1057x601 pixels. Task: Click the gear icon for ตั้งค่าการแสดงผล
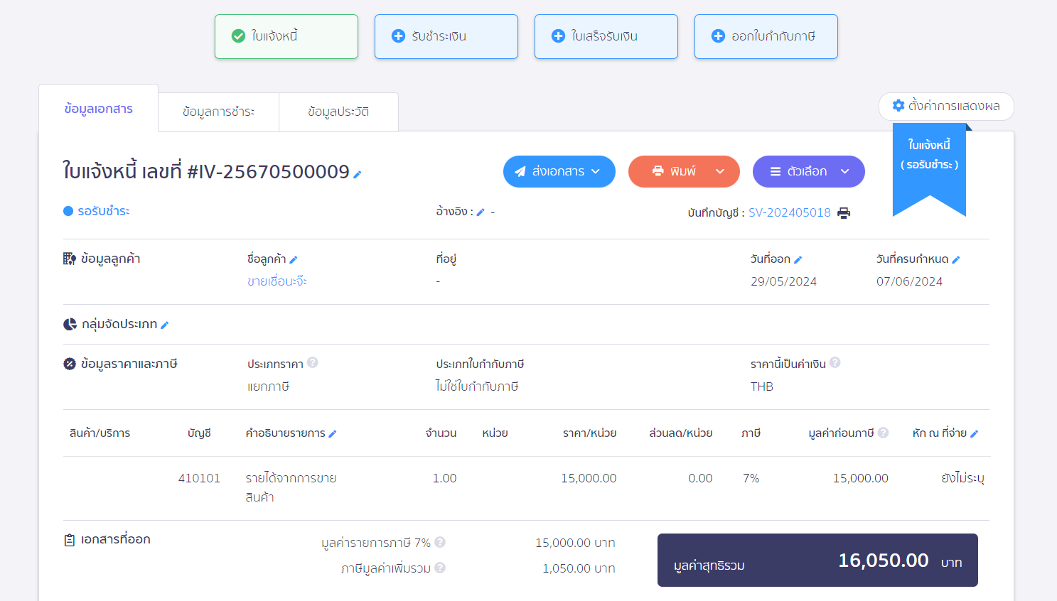click(x=898, y=105)
